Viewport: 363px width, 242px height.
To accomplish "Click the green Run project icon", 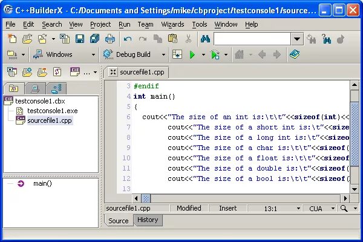I will 192,55.
